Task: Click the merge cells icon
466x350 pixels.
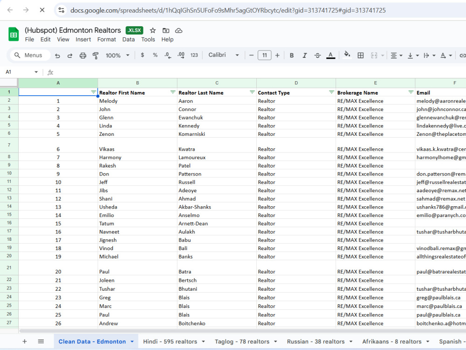Action: [x=374, y=56]
